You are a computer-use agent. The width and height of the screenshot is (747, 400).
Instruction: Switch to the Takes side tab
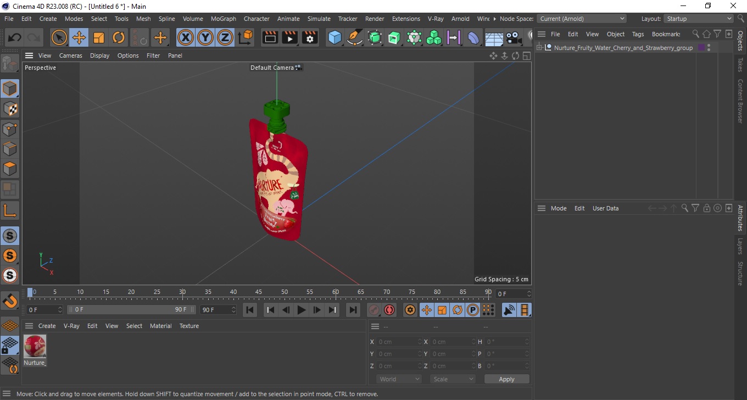tap(740, 65)
